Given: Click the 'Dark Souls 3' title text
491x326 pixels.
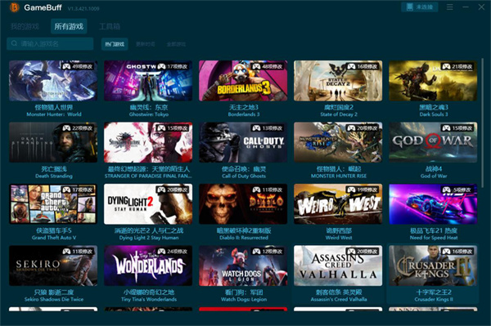Looking at the screenshot, I should coord(434,114).
